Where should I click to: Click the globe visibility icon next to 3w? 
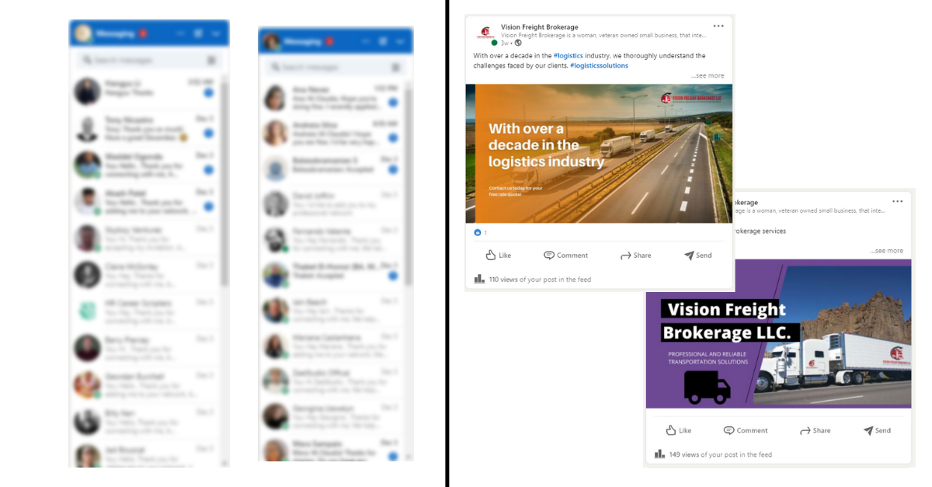click(x=517, y=43)
